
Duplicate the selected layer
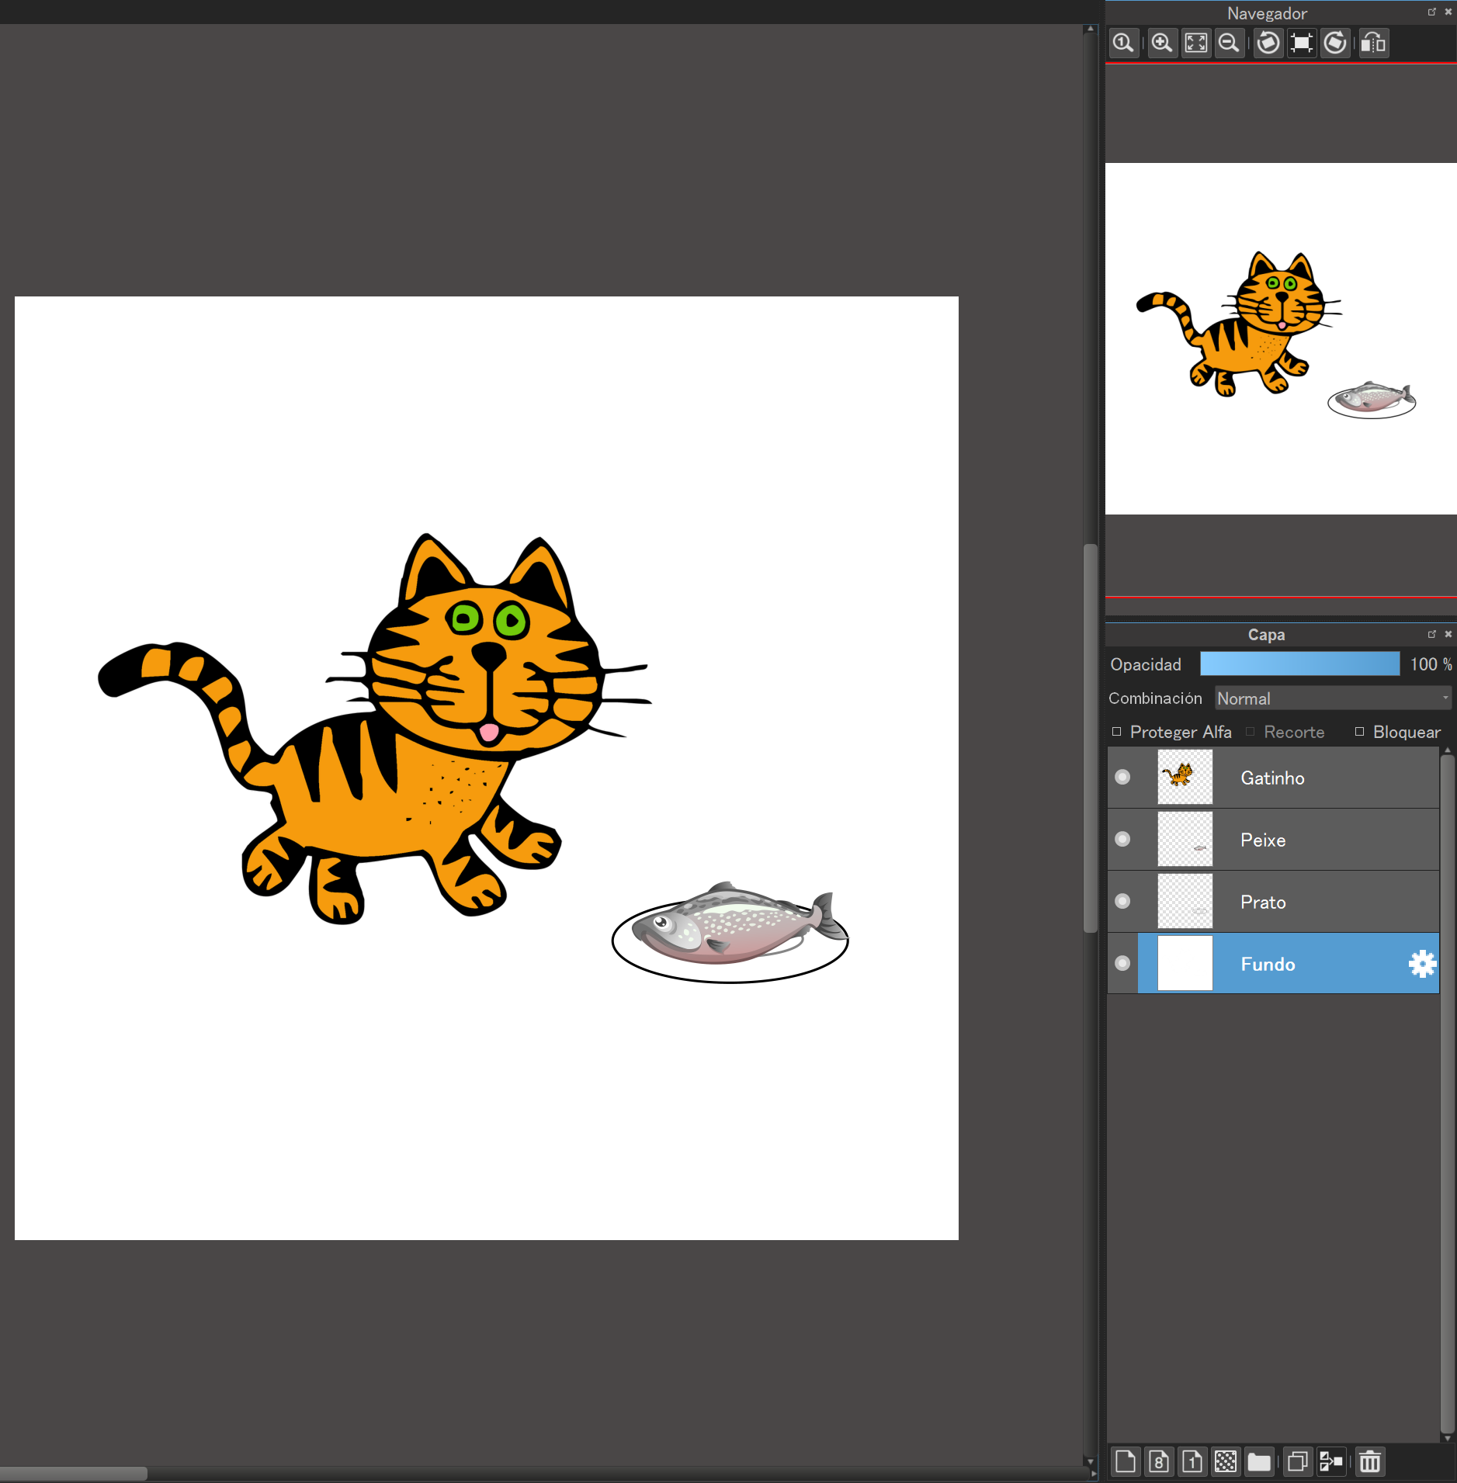tap(1297, 1462)
